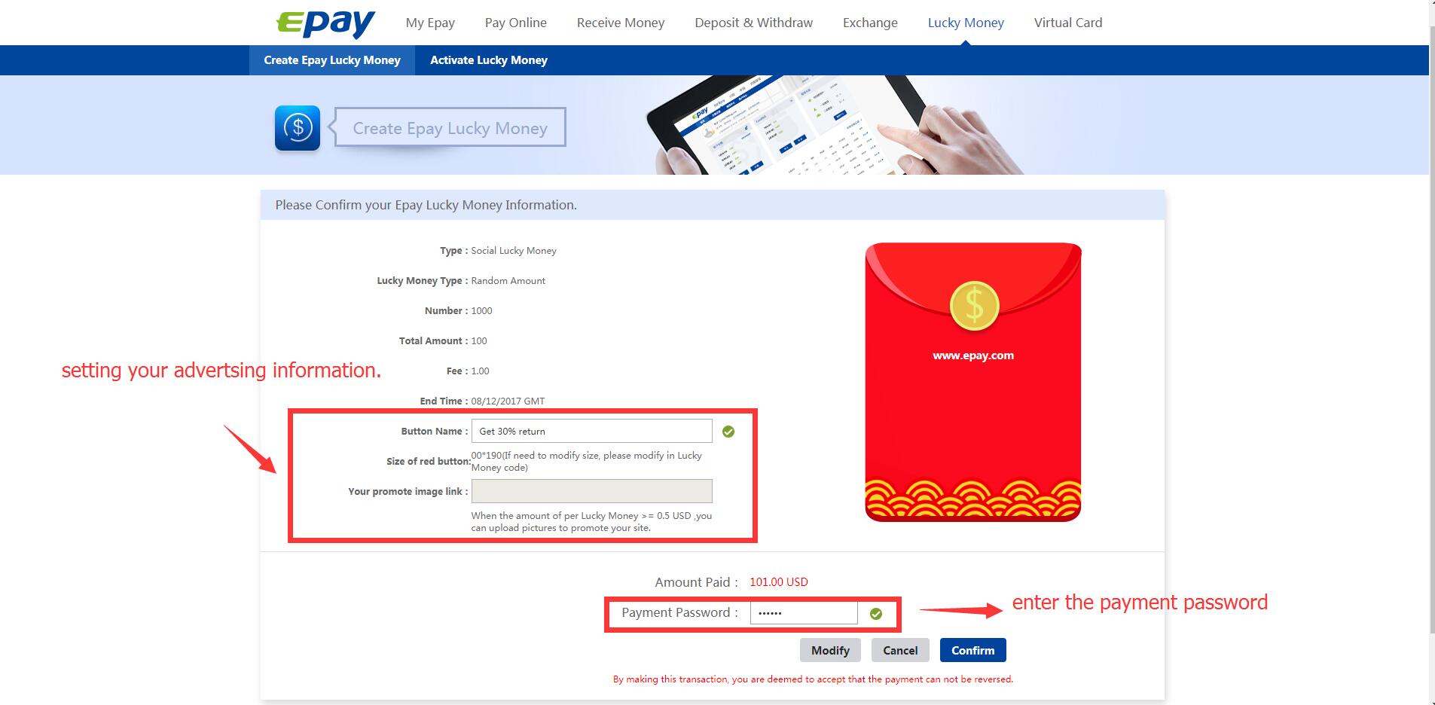Switch to Activate Lucky Money tab
The width and height of the screenshot is (1435, 705).
[x=489, y=60]
